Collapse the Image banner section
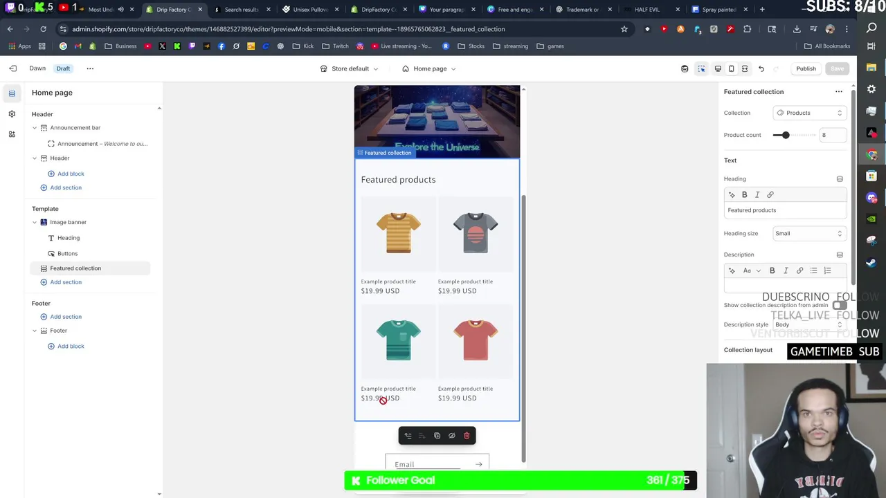This screenshot has width=886, height=498. pos(35,223)
